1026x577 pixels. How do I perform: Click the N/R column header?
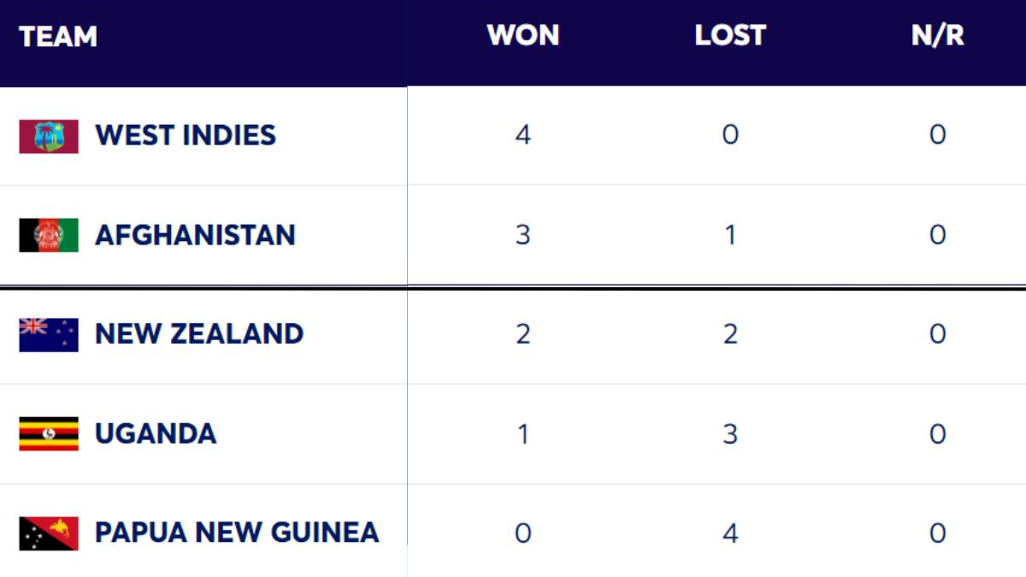pos(938,36)
